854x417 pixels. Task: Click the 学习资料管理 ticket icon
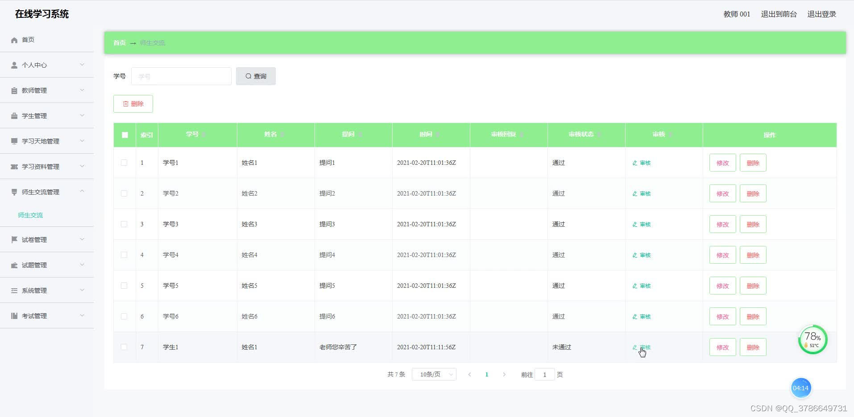[x=14, y=167]
